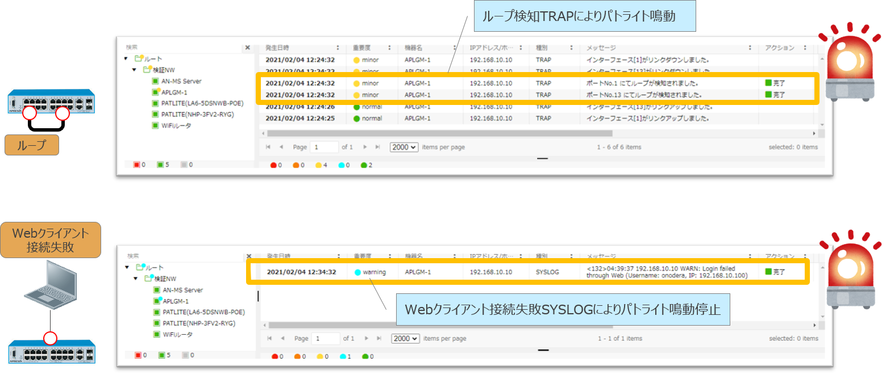Select PATLITE(NHP-3FV2-RYG) in TRAP panel tree

(193, 114)
